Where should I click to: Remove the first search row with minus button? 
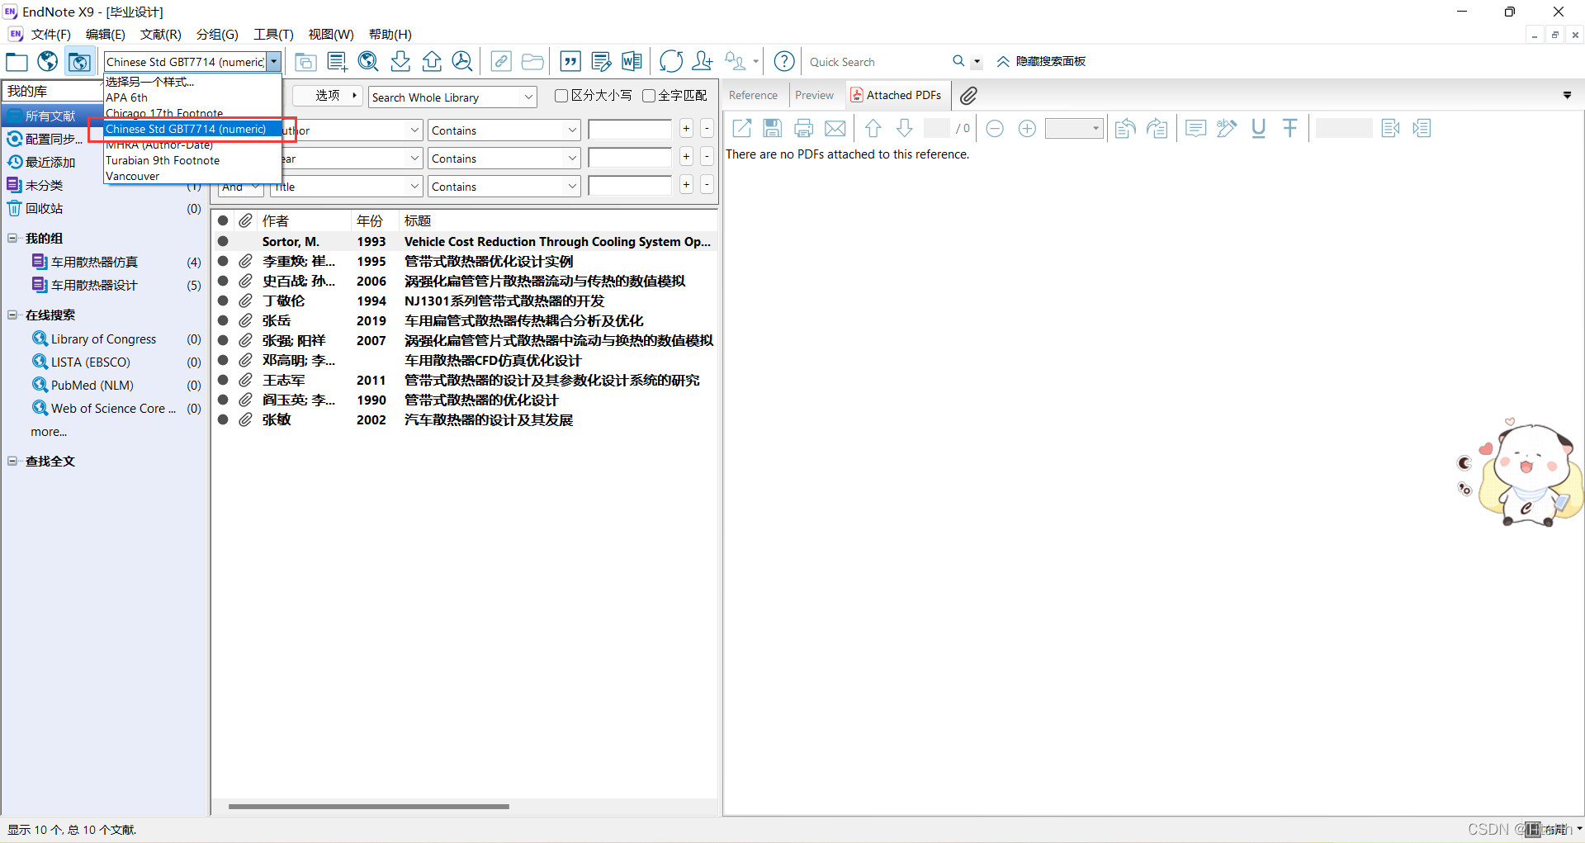click(x=707, y=129)
